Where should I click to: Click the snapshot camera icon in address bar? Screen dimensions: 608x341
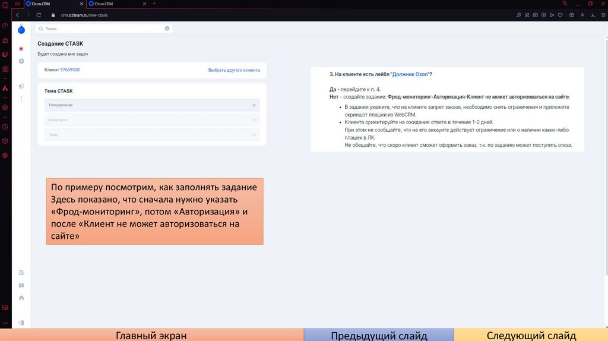535,15
